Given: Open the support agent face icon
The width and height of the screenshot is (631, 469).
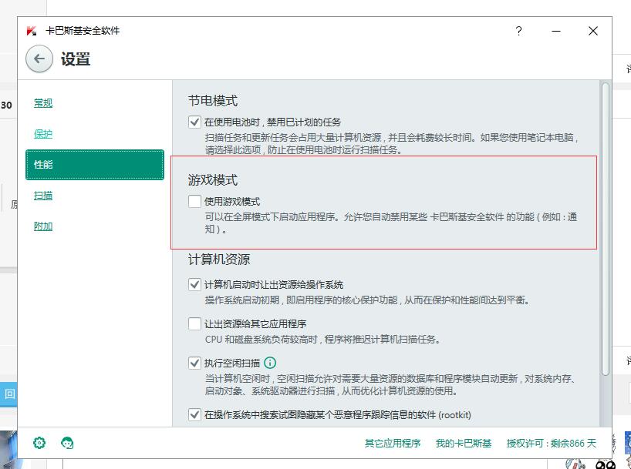Looking at the screenshot, I should point(67,443).
